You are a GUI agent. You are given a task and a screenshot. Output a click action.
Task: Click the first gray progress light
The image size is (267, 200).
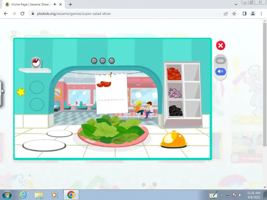94,61
